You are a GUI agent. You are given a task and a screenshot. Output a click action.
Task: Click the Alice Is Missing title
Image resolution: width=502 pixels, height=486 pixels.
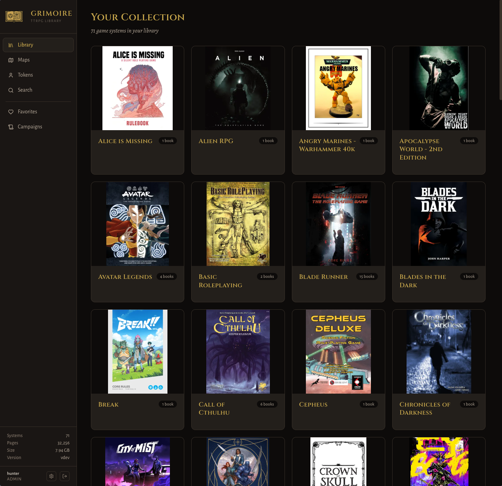tap(125, 141)
